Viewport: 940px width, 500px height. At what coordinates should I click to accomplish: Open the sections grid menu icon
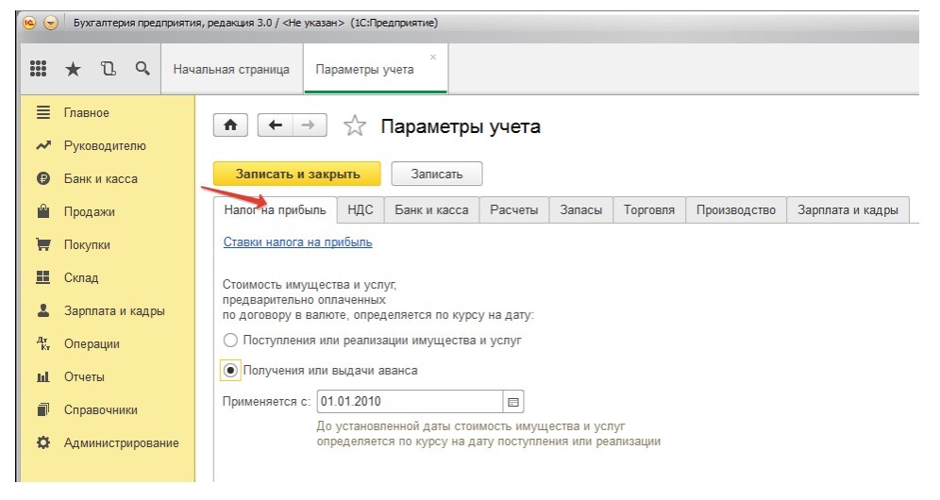pos(39,69)
